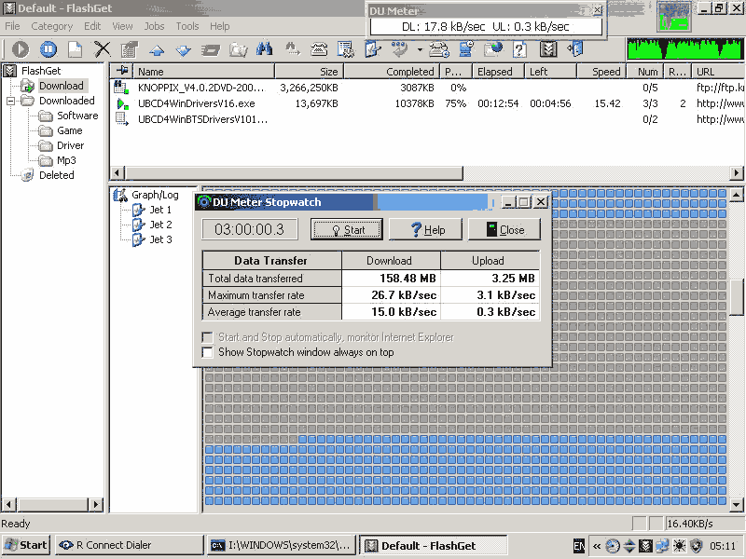Image resolution: width=746 pixels, height=559 pixels.
Task: Move the job up with the up arrow icon
Action: point(157,50)
